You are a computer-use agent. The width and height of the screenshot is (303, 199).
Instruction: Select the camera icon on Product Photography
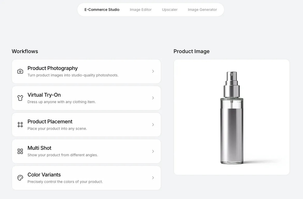point(20,71)
